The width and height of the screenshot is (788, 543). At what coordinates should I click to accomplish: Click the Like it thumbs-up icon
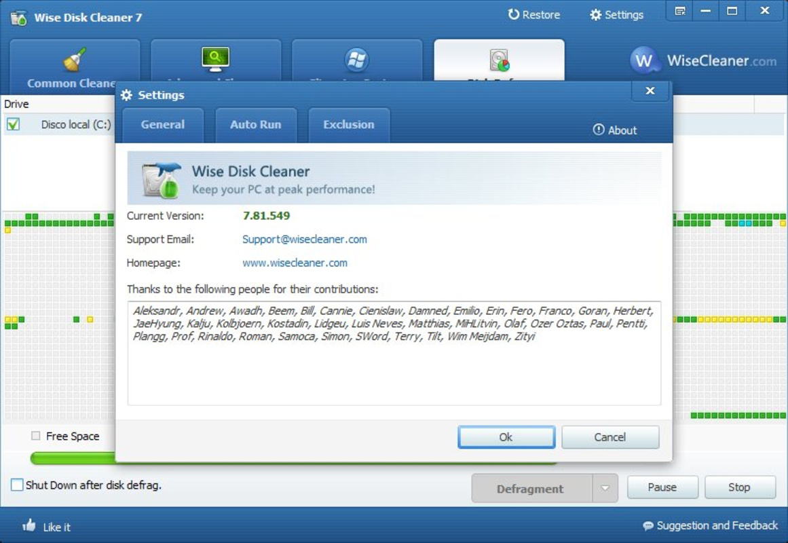29,525
